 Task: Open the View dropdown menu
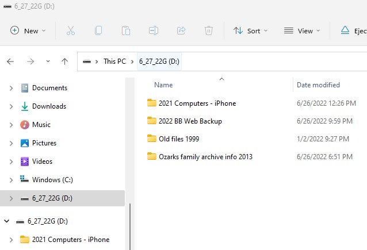[x=302, y=30]
